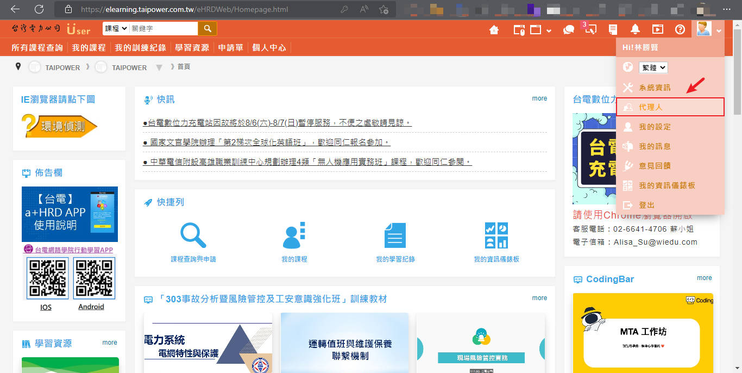742x373 pixels.
Task: Click the IOS QR code
Action: (47, 278)
